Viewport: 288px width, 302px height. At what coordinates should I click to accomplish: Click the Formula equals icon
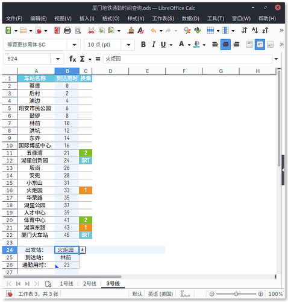pyautogui.click(x=98, y=59)
